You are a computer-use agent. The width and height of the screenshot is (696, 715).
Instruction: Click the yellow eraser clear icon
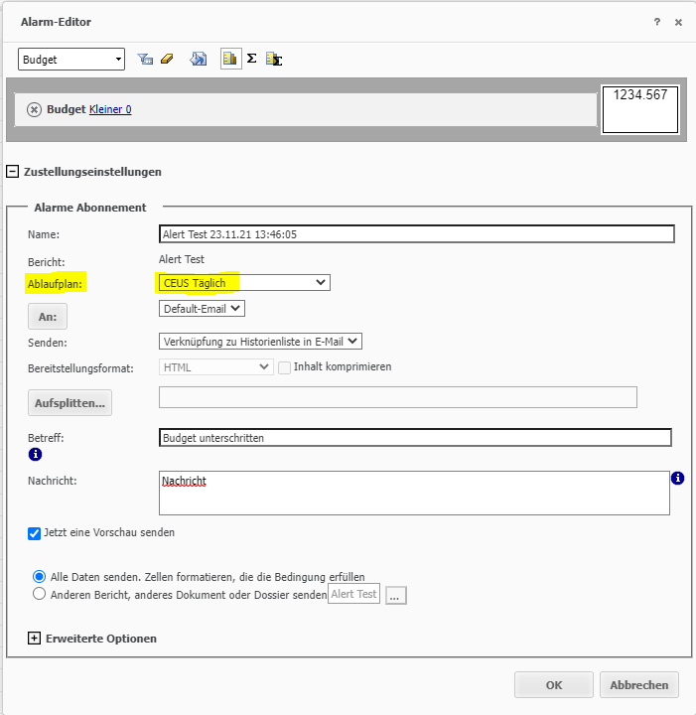tap(166, 60)
